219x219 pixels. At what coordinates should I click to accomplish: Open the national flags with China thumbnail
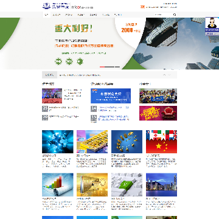point(161,142)
